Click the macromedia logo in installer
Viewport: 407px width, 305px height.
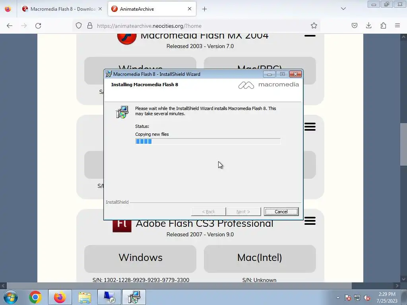point(269,85)
